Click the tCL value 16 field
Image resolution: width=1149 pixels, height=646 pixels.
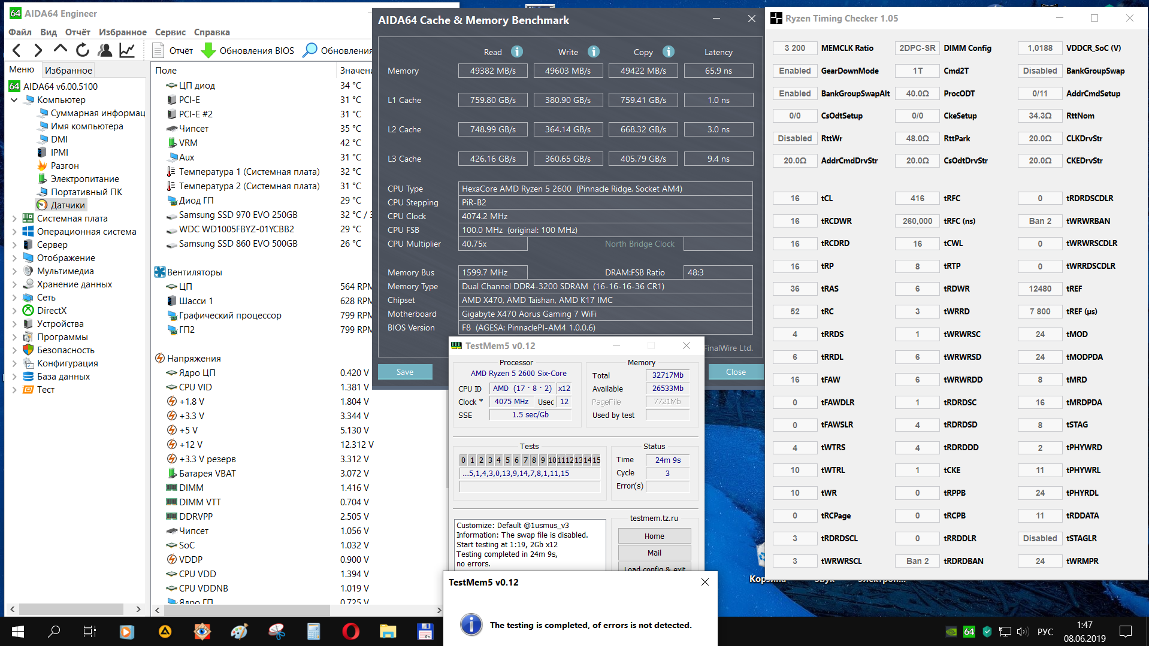point(794,198)
